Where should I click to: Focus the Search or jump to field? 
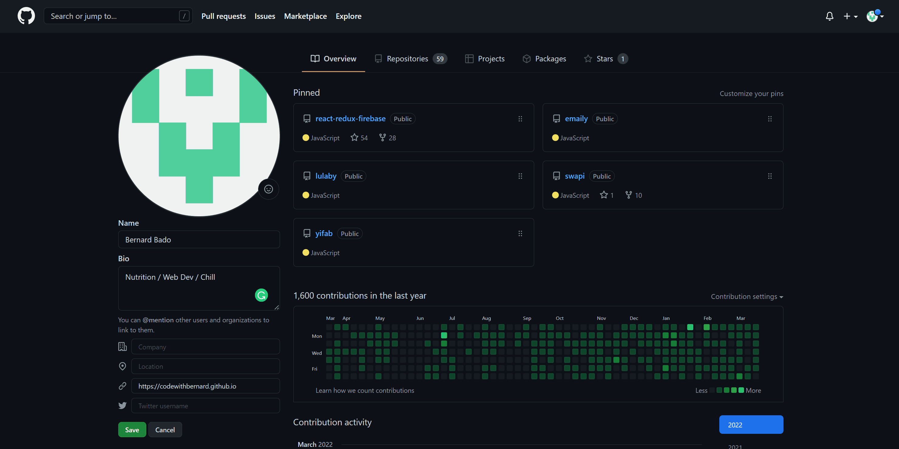(118, 16)
